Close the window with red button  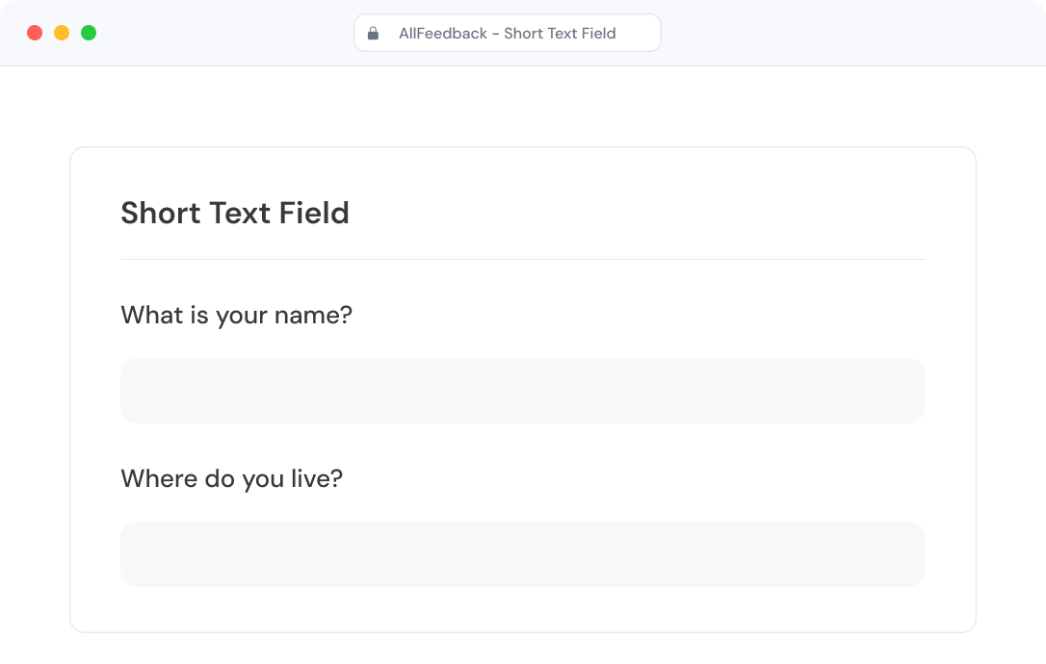pyautogui.click(x=35, y=33)
